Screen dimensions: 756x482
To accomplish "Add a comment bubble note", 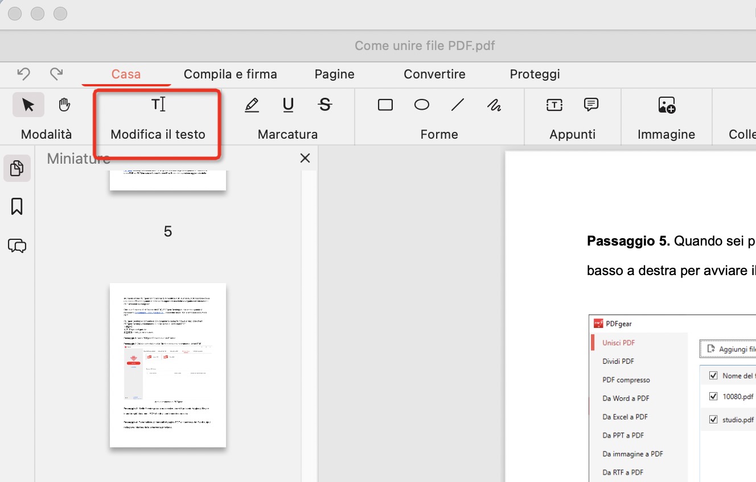I will (591, 105).
